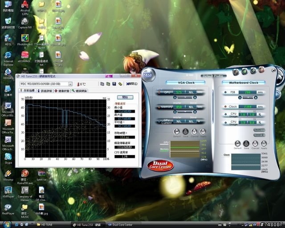
Task: Click the VGA Memory clock slider
Action: (185, 112)
